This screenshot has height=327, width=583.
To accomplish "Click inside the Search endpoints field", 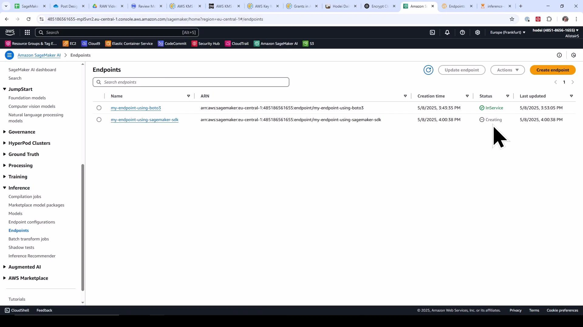I will point(191,82).
